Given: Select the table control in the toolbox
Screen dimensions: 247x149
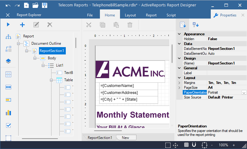Looking at the screenshot, I should [x=8, y=74].
